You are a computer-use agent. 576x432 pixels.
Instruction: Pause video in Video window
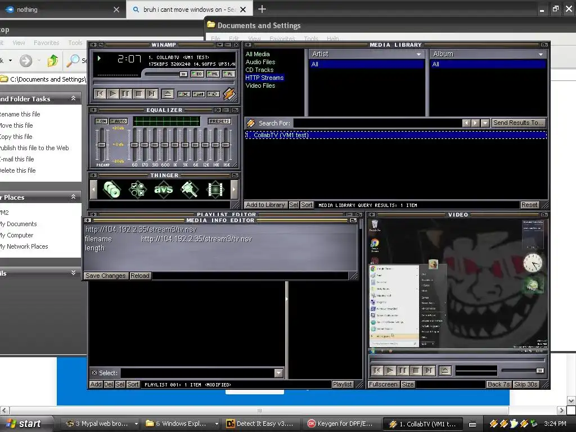click(x=403, y=371)
